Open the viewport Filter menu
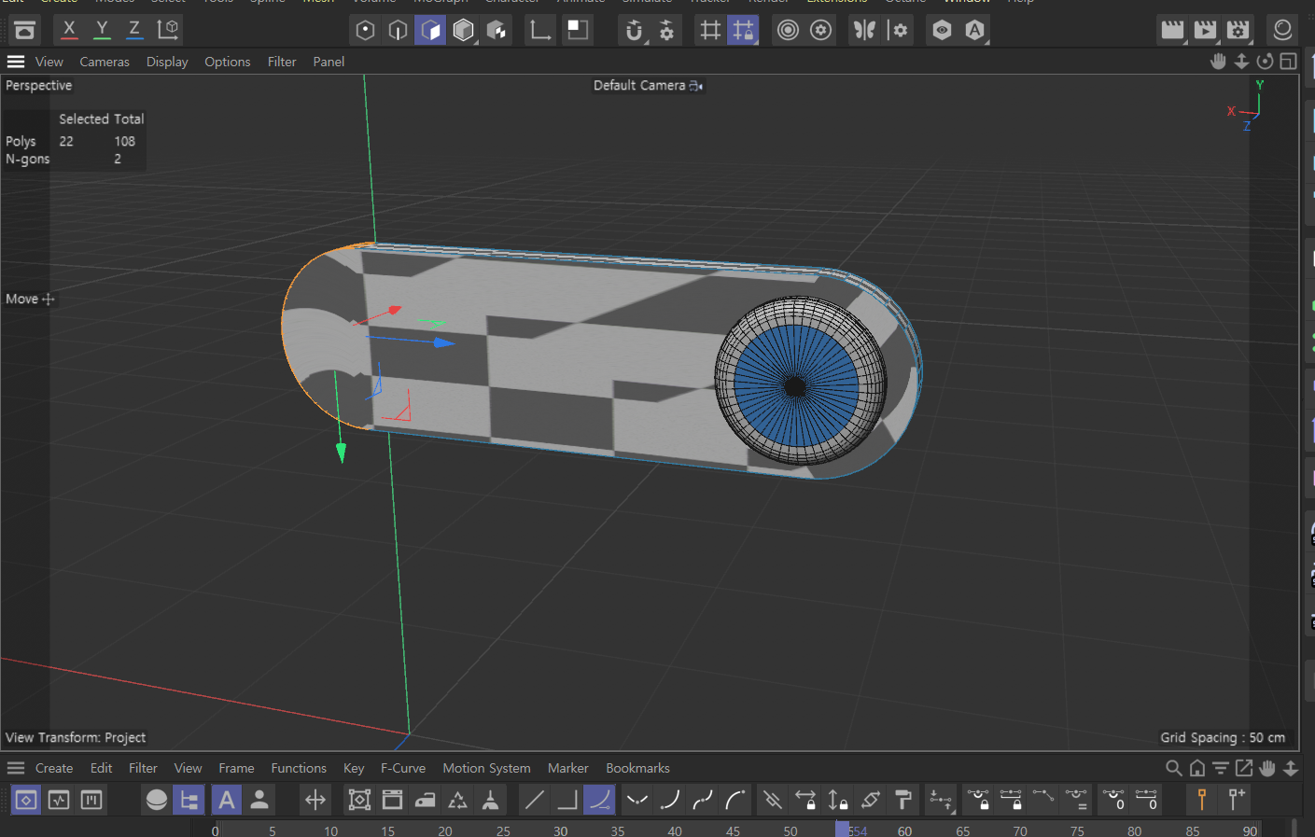Screen dimensions: 1315x837 click(282, 62)
